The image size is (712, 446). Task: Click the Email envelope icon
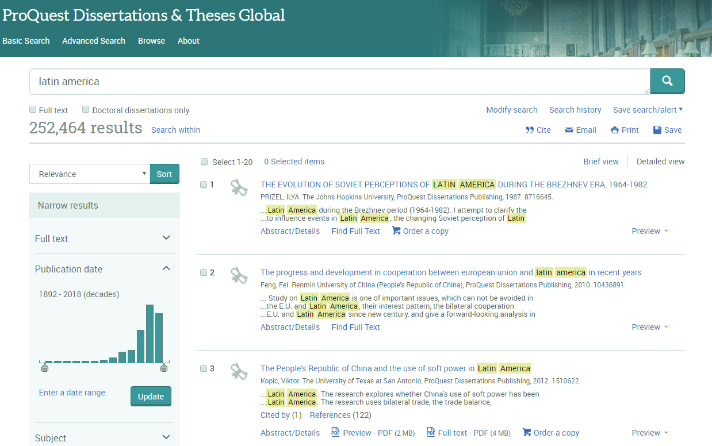point(569,130)
